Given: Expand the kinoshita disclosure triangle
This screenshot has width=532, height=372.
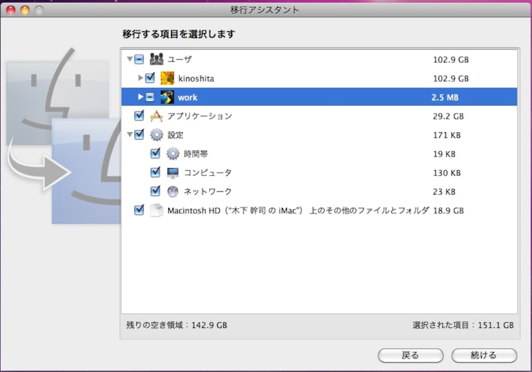Looking at the screenshot, I should [140, 78].
